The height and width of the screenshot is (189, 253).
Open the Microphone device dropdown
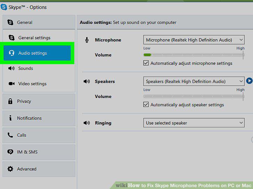[x=194, y=40]
